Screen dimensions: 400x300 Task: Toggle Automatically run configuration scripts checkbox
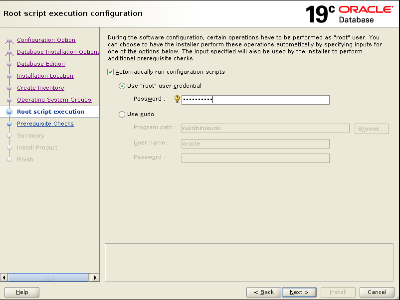point(110,72)
